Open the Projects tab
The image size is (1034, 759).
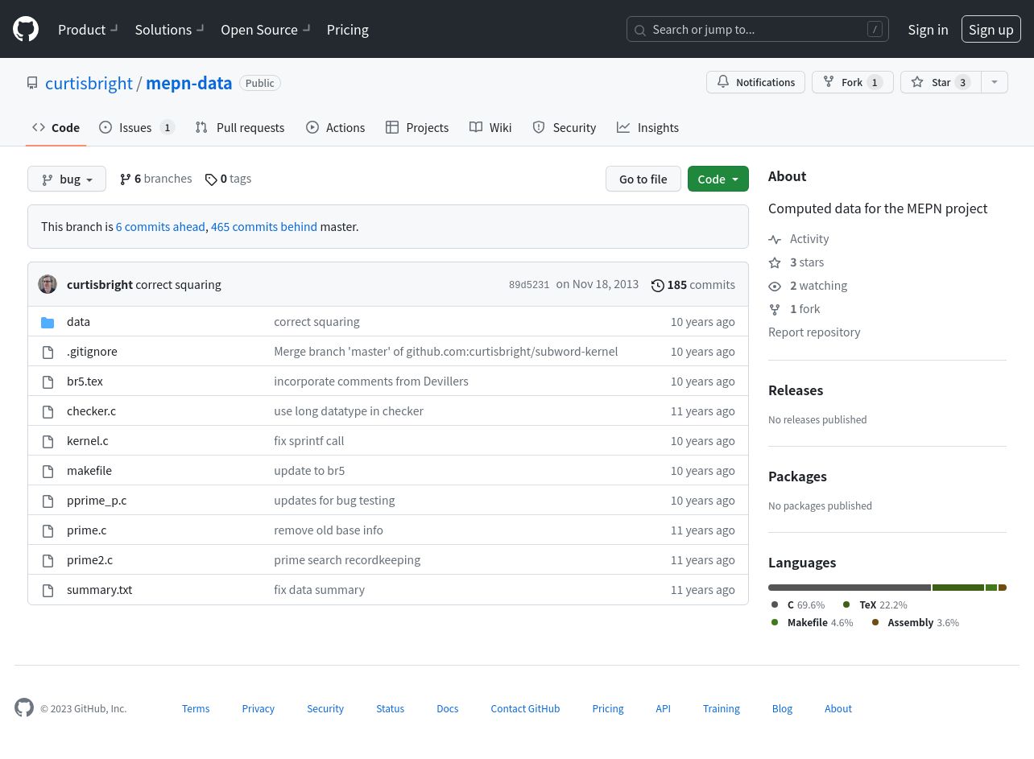(x=417, y=127)
